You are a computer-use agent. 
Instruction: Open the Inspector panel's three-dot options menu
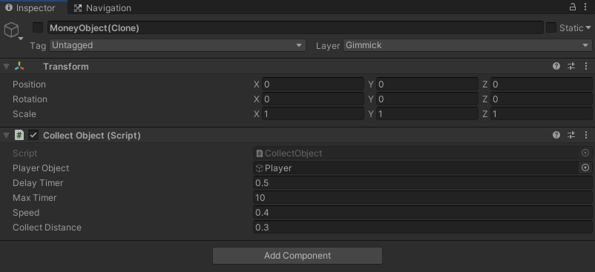(x=585, y=7)
